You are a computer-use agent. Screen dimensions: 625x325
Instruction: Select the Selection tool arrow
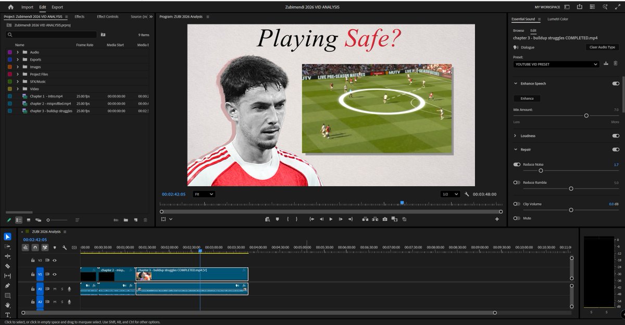[x=7, y=237]
